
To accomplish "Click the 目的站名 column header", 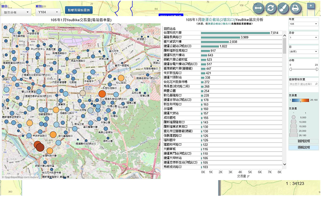I will 169,28.
